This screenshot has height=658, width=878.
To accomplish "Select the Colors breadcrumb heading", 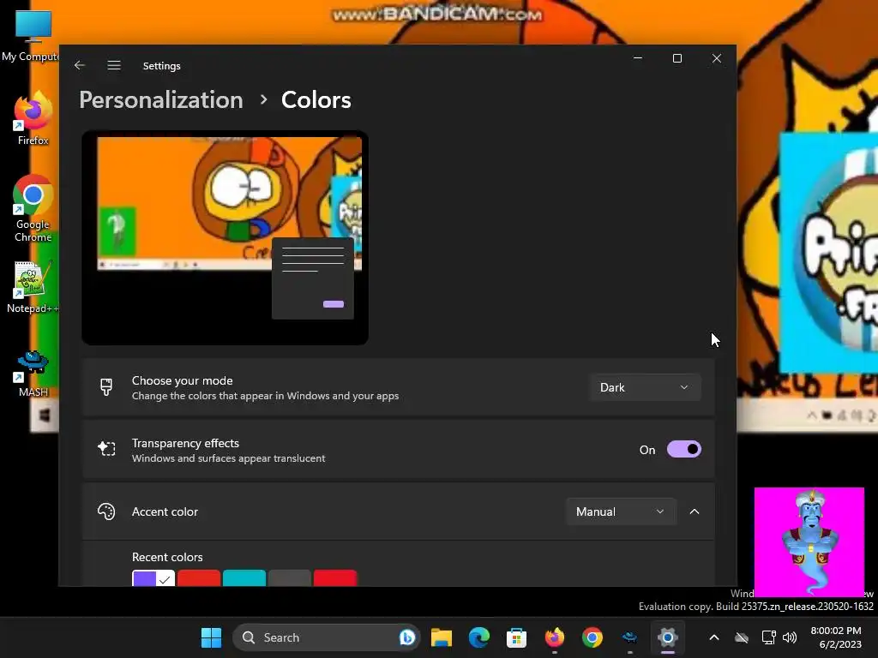I will tap(316, 100).
